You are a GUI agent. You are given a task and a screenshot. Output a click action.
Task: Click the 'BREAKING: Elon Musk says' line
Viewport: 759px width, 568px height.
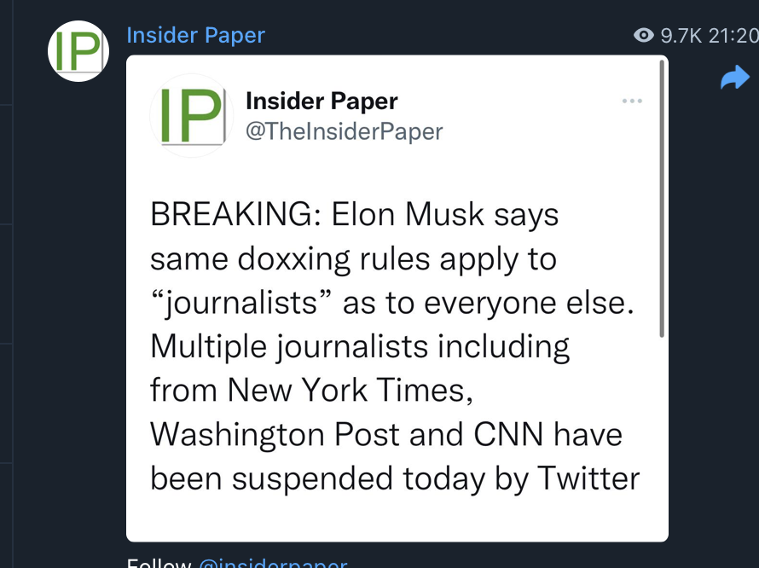pos(354,214)
